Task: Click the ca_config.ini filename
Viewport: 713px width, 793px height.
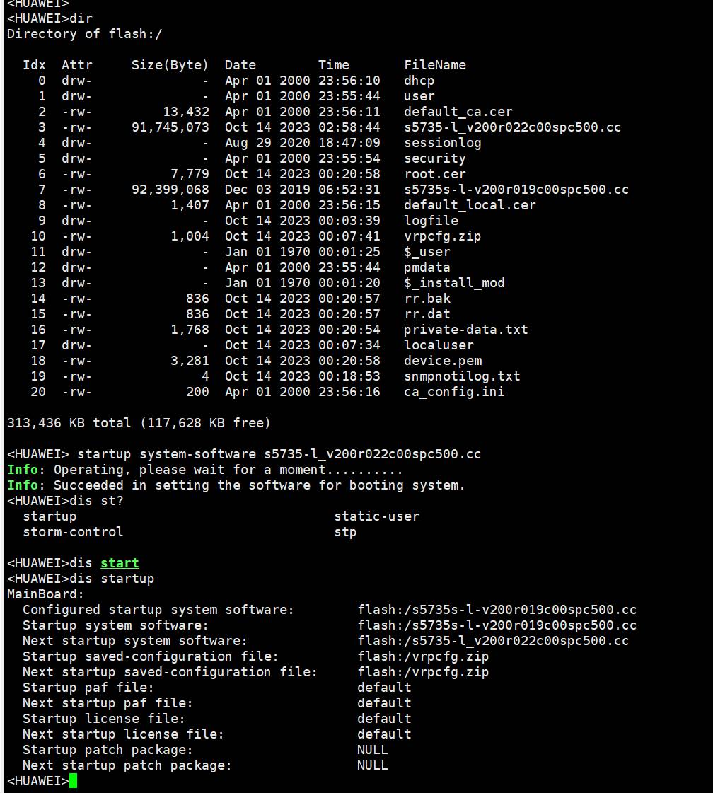Action: click(454, 392)
